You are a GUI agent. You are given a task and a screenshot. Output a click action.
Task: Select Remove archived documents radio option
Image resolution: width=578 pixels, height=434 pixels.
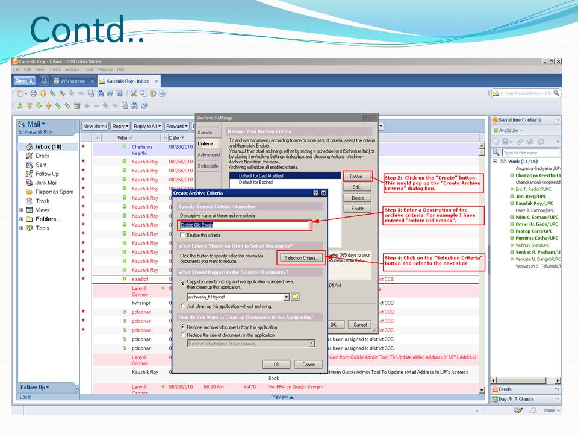[x=182, y=327]
